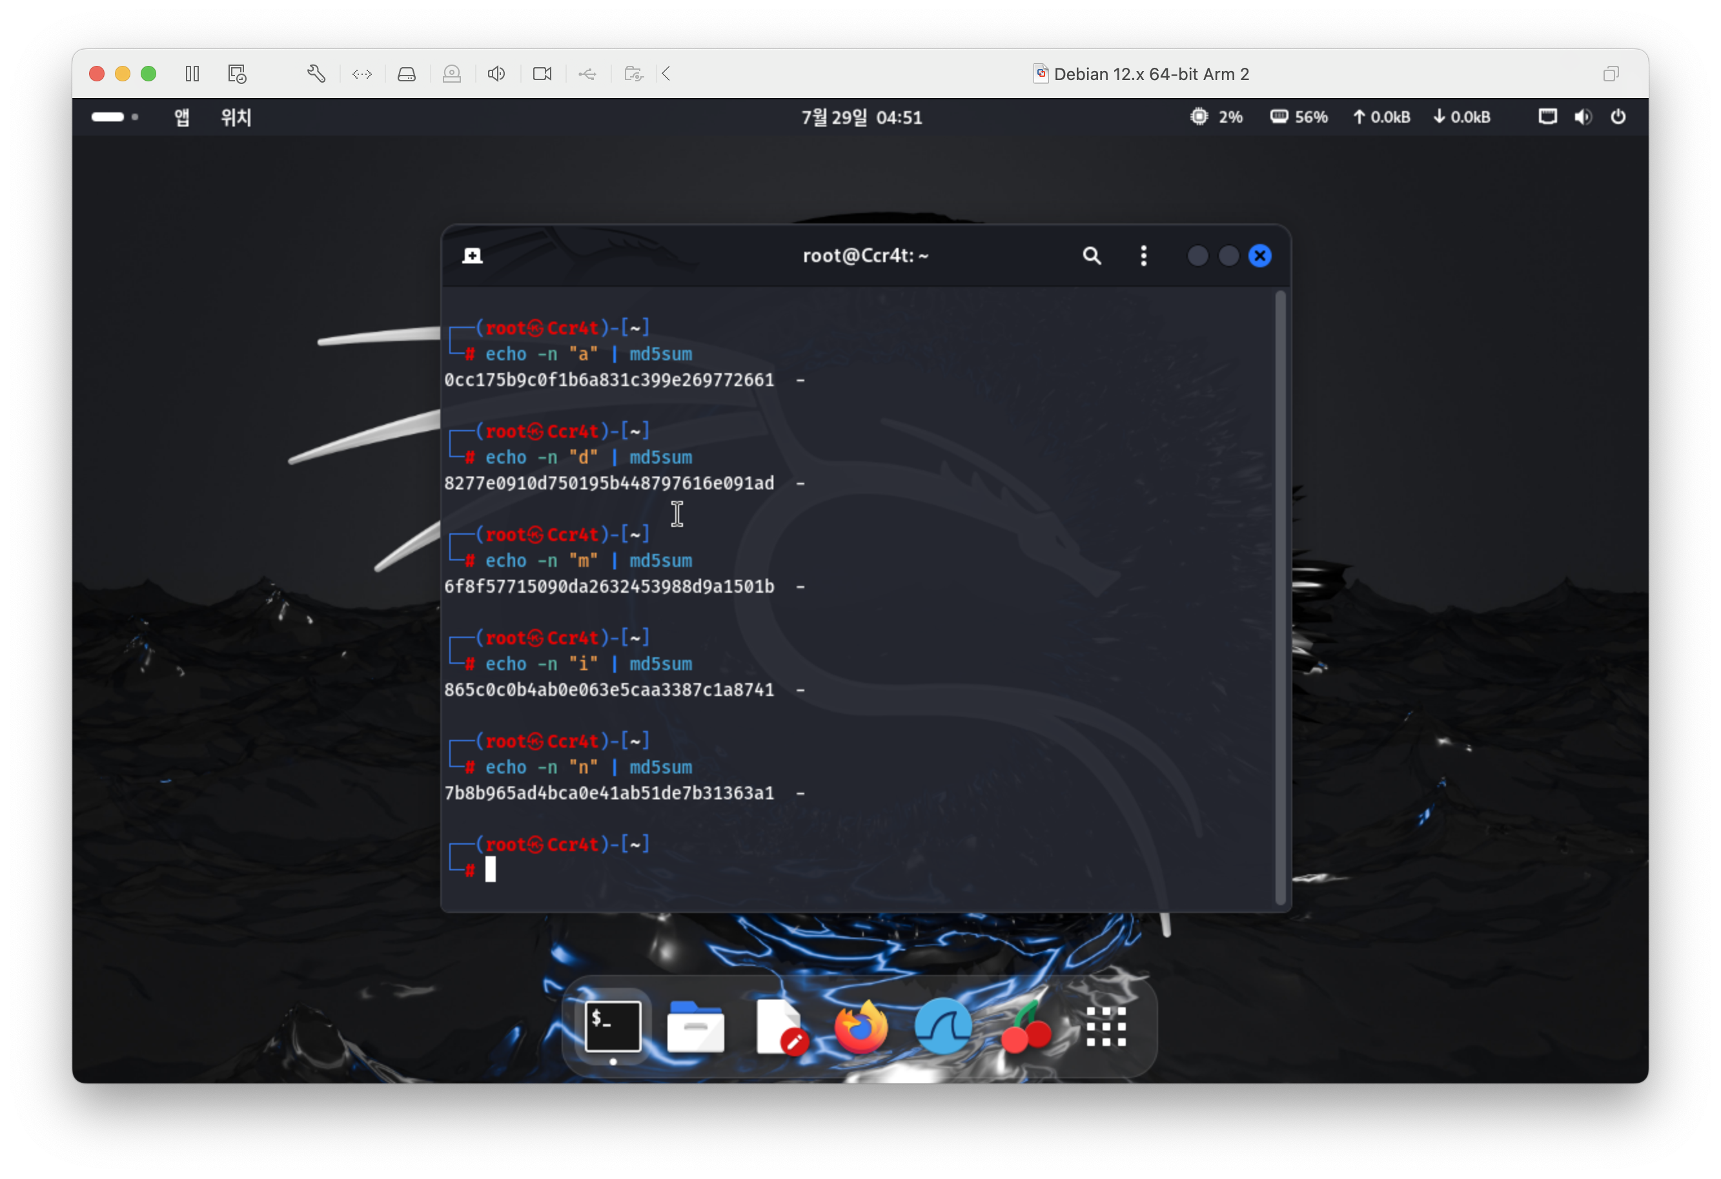Toggle VM sound device icon
This screenshot has width=1721, height=1179.
click(496, 74)
